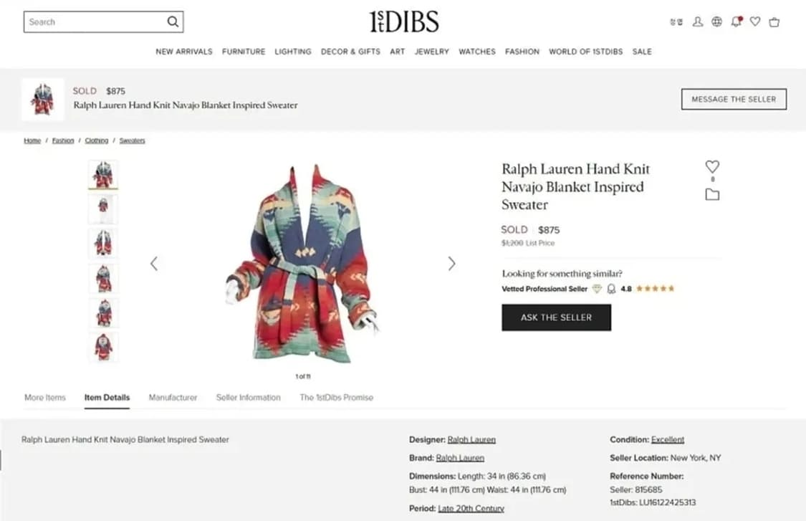Image resolution: width=806 pixels, height=521 pixels.
Task: Switch to Seller Information tab
Action: pyautogui.click(x=249, y=398)
